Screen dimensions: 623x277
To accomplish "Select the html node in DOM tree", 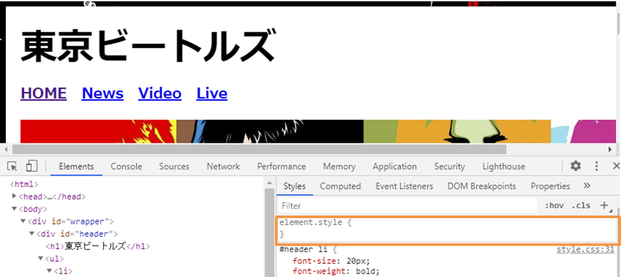I will [25, 184].
